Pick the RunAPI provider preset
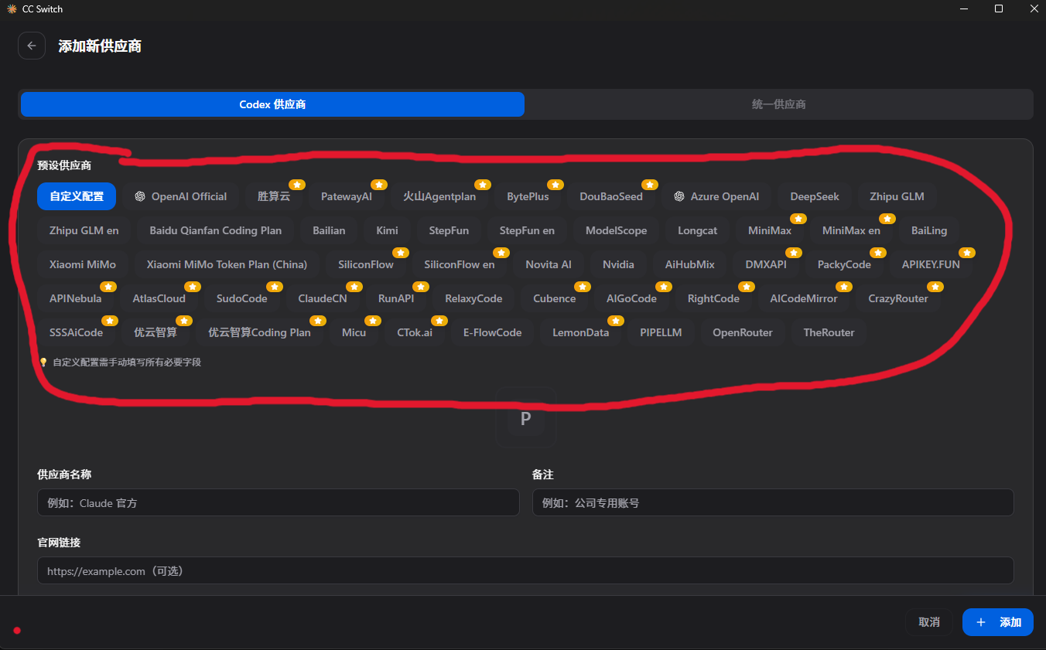 click(396, 298)
